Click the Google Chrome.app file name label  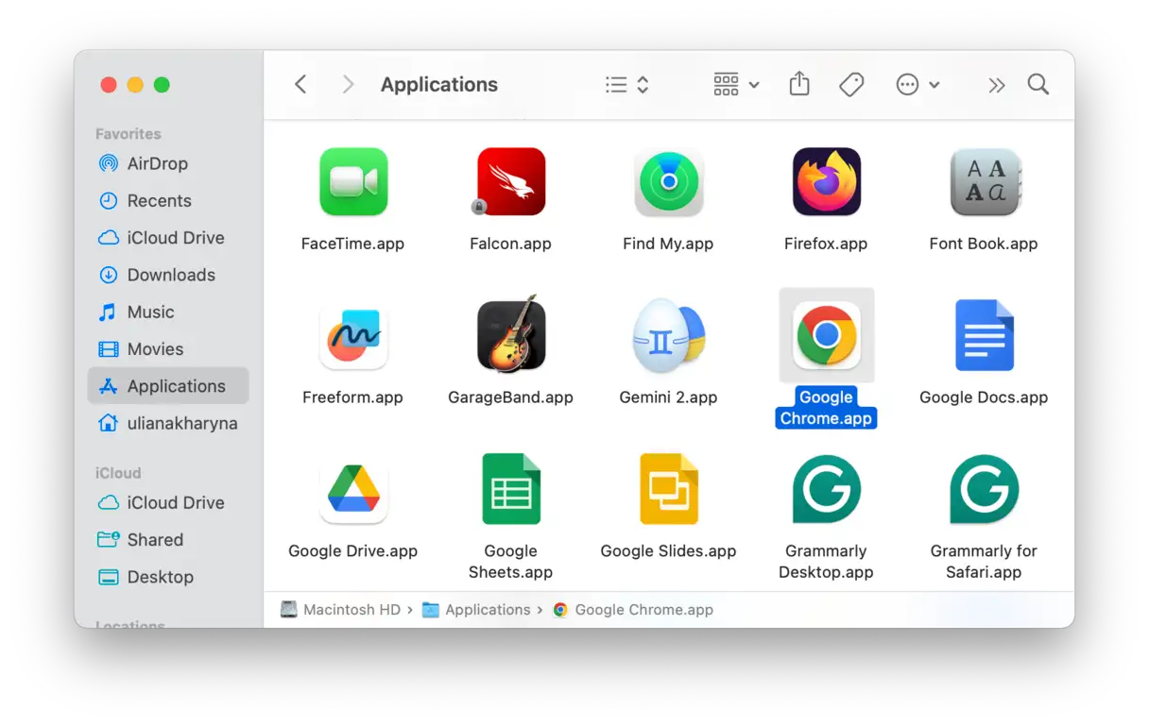[827, 408]
